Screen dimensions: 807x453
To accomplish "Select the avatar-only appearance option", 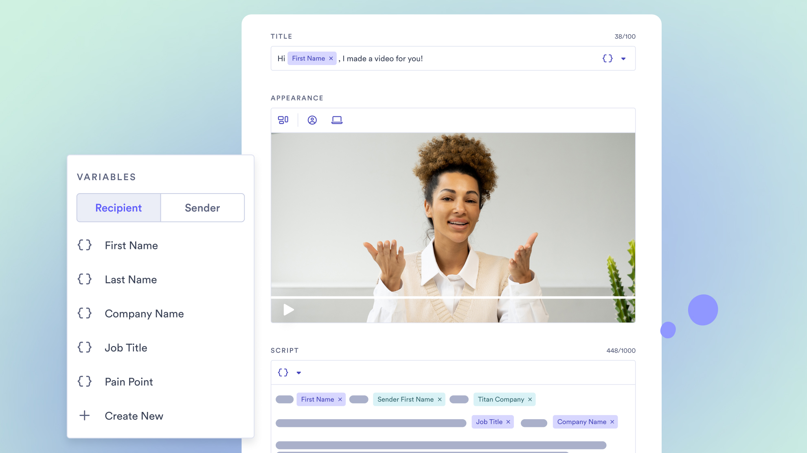I will tap(312, 120).
